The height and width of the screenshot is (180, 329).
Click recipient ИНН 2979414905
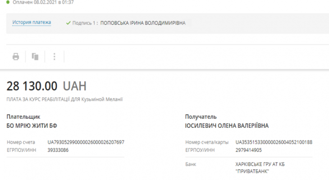click(x=248, y=150)
